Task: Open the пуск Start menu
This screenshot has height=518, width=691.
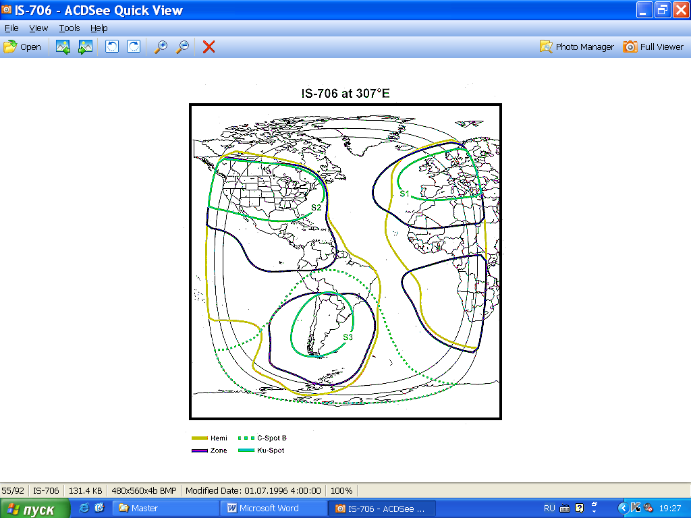Action: coord(34,509)
